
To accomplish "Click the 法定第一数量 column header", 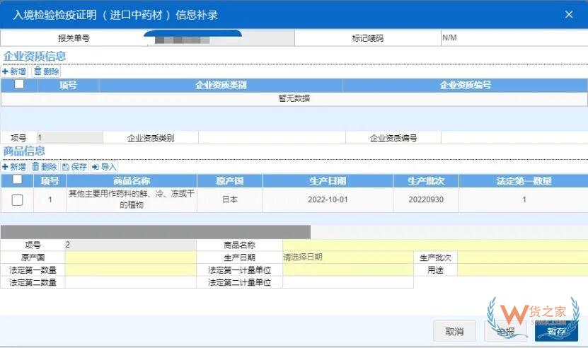I will (524, 181).
